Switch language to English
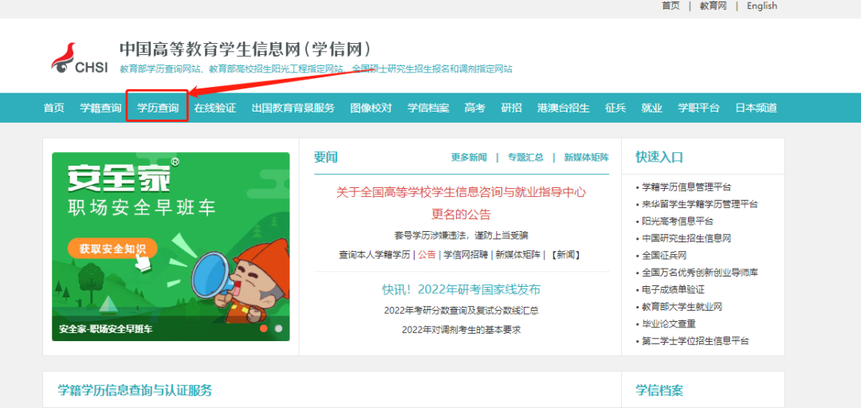This screenshot has height=408, width=861. click(761, 6)
